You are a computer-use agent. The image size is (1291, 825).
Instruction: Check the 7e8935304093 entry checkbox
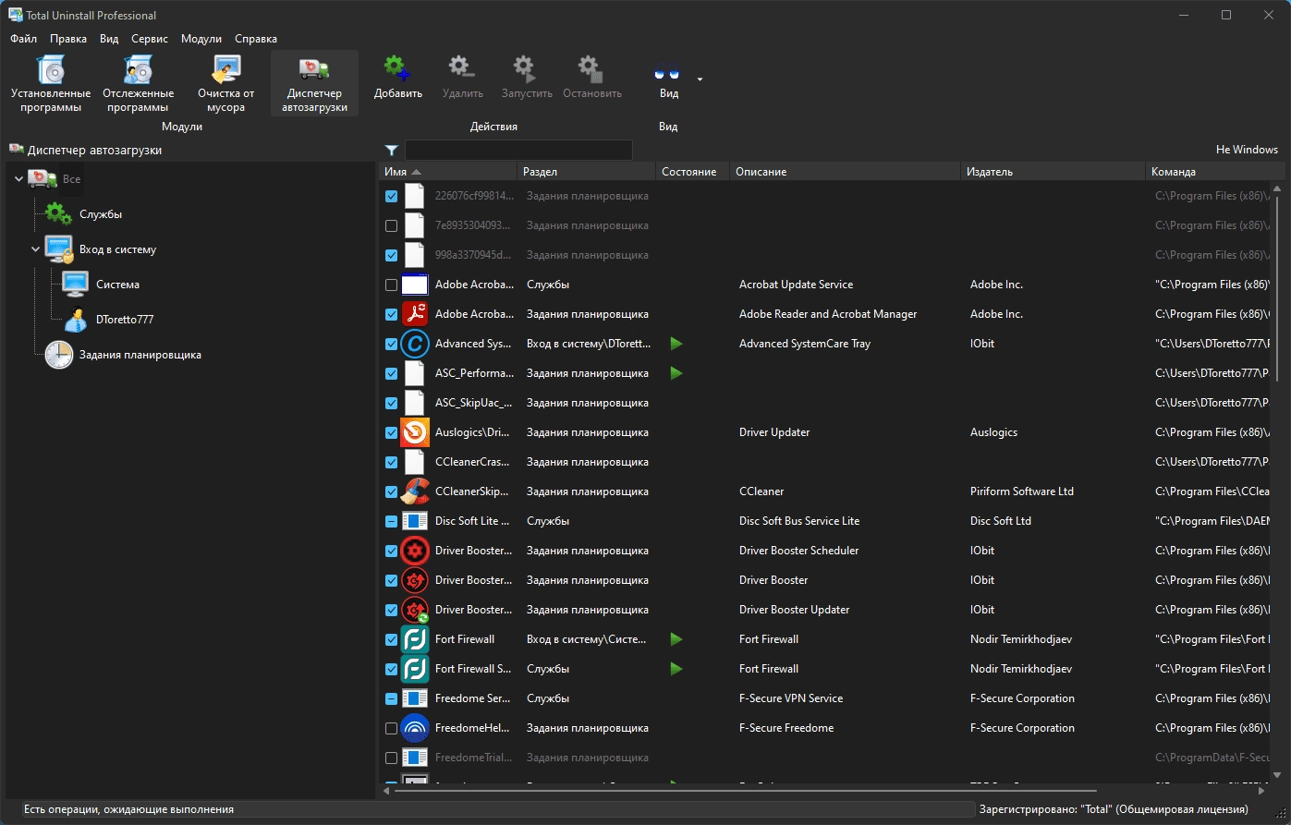(x=391, y=225)
